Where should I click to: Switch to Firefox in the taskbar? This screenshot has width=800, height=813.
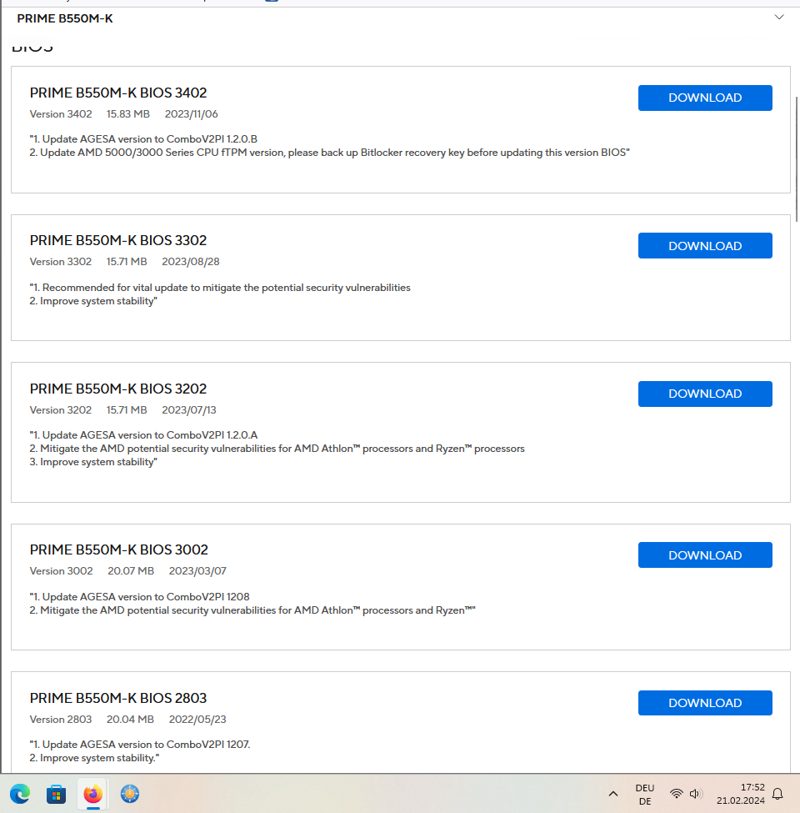[93, 794]
